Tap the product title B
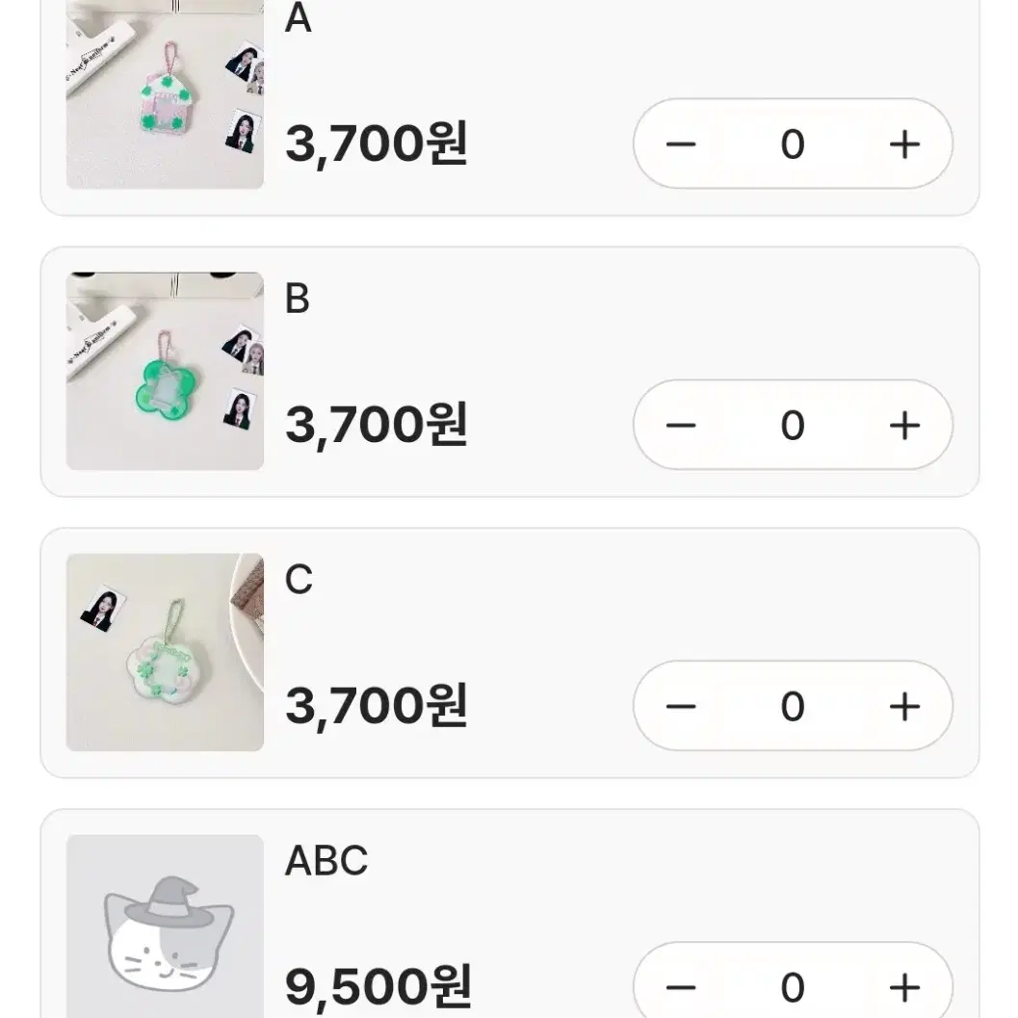 pyautogui.click(x=298, y=300)
